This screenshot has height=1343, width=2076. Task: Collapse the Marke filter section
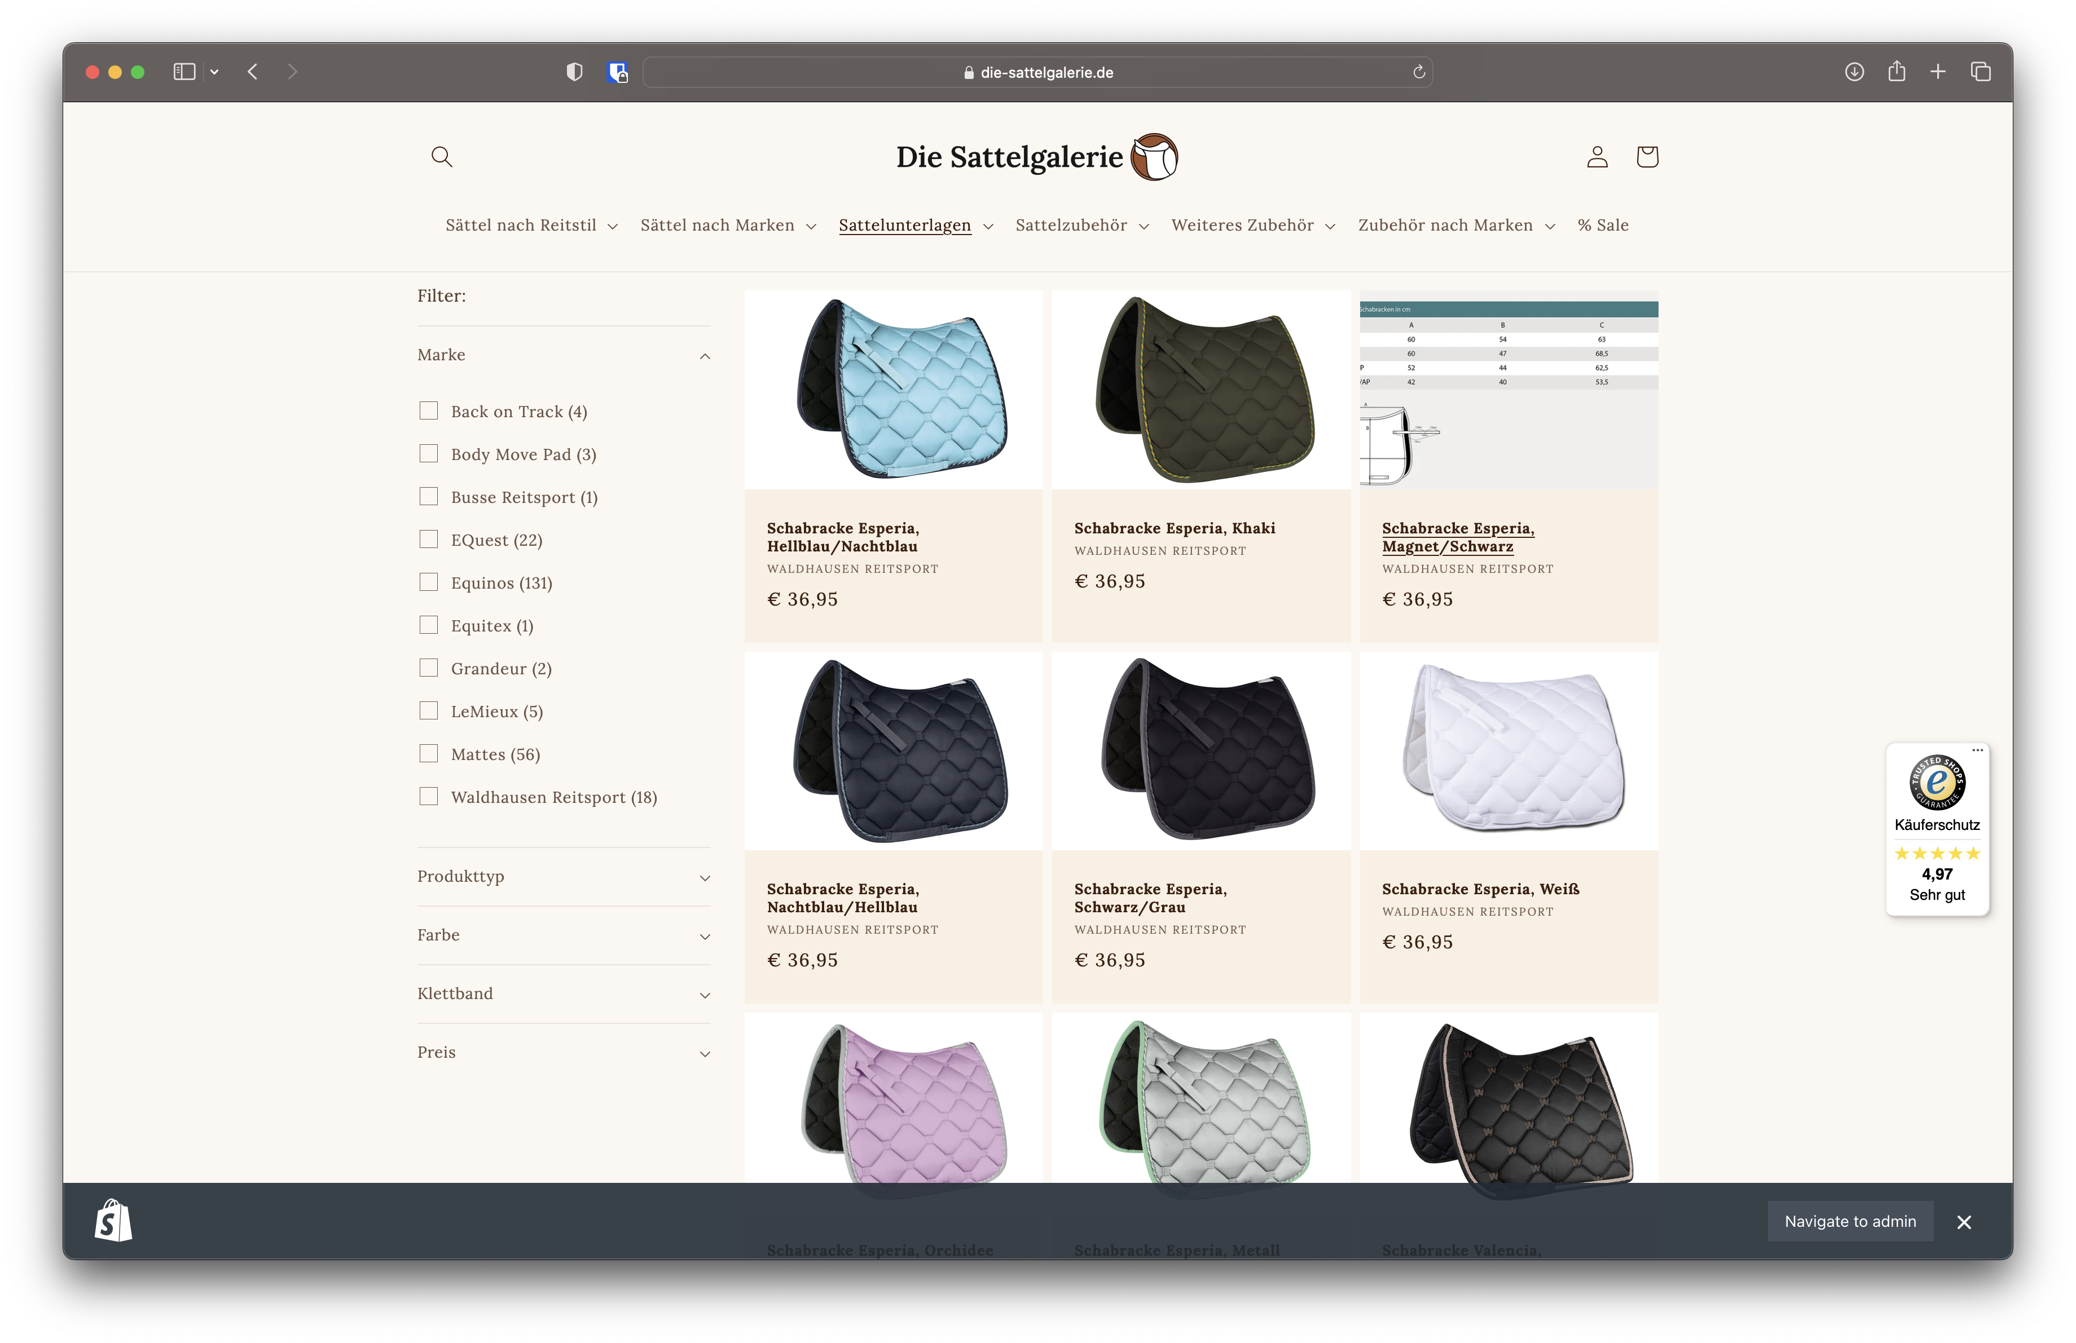click(x=564, y=355)
